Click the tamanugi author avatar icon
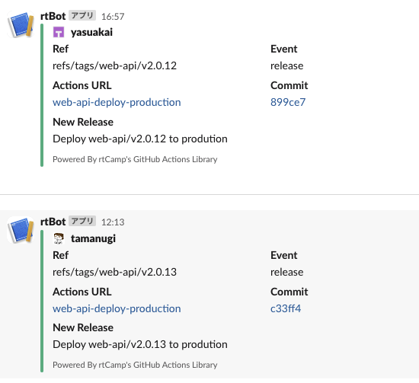Viewport: 419px width, 383px height. pyautogui.click(x=59, y=238)
